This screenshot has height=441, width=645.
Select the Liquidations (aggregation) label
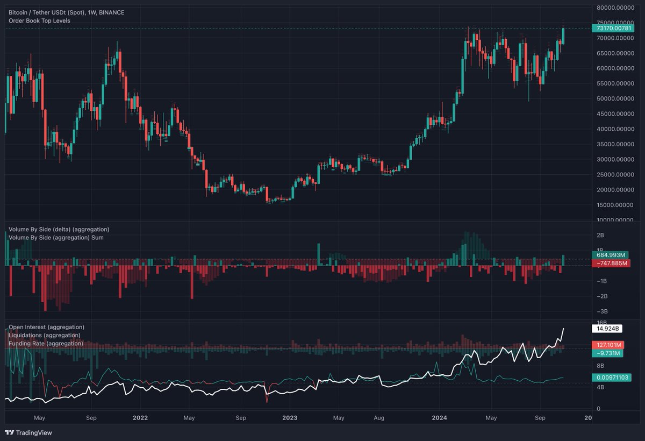point(45,335)
